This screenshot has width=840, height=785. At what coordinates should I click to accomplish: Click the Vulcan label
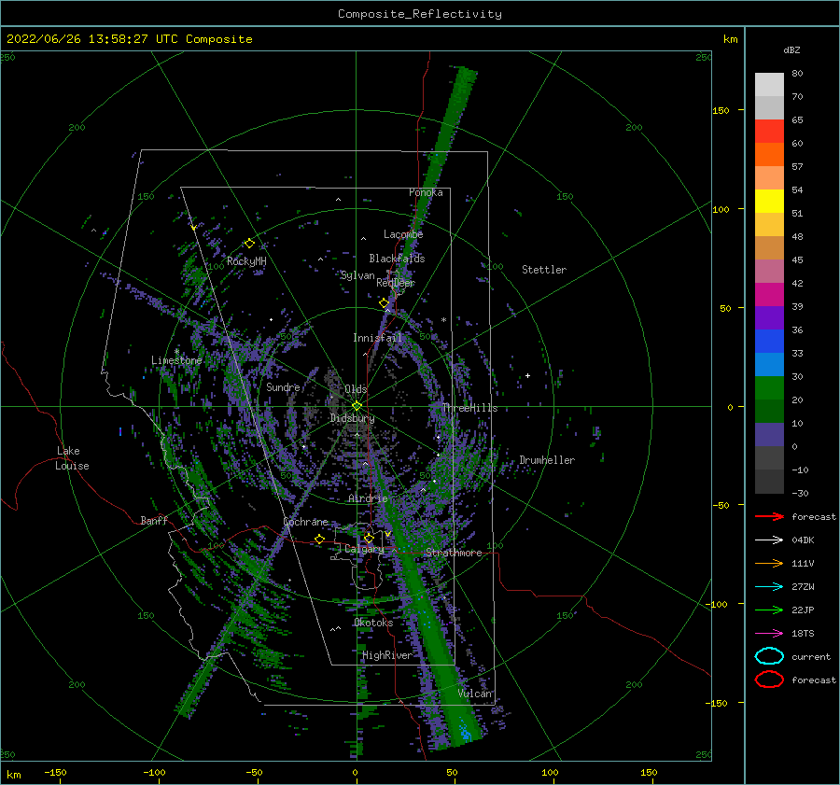tap(475, 694)
